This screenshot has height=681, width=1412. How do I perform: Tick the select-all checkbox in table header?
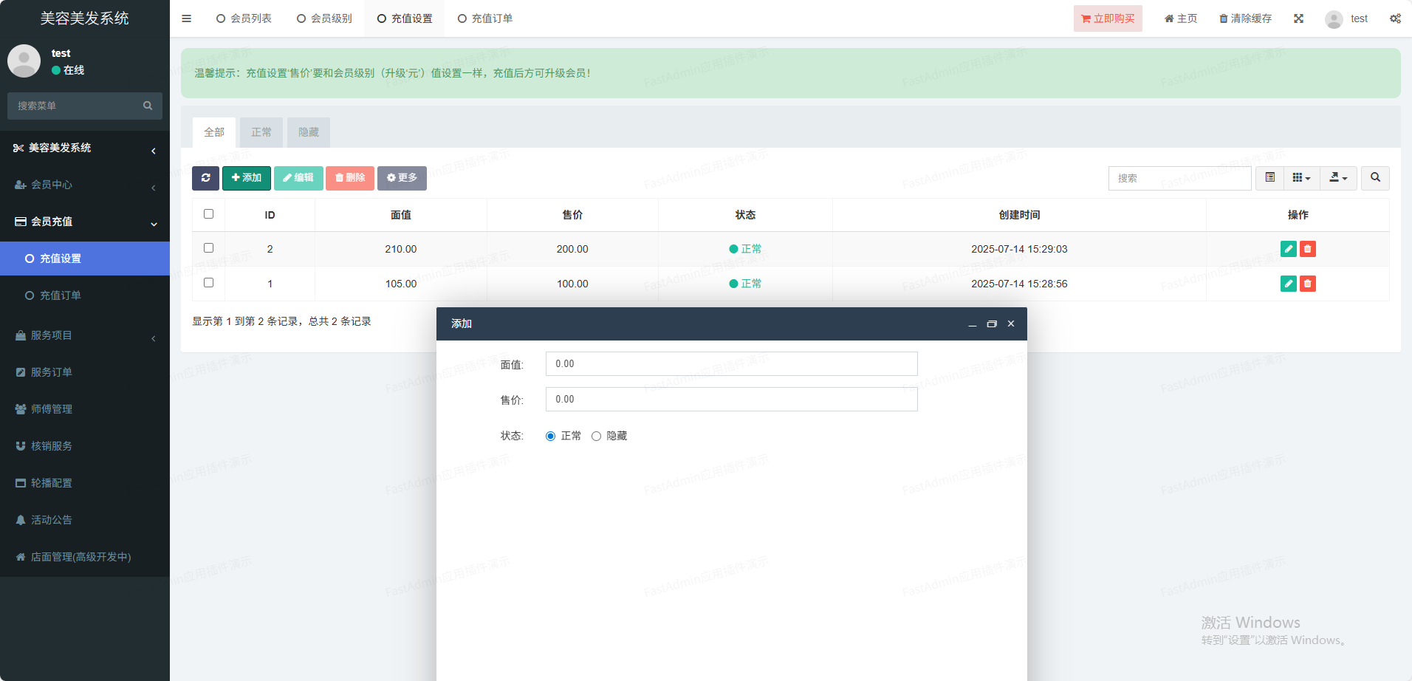pyautogui.click(x=208, y=214)
